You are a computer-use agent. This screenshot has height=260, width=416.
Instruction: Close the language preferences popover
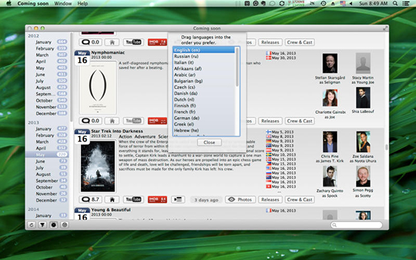209,142
